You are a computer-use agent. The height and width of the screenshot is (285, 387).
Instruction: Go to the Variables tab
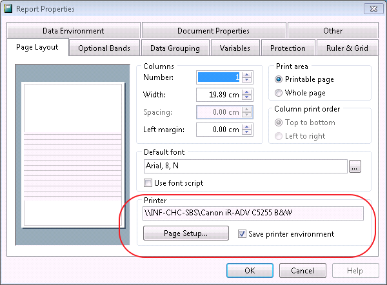[235, 48]
